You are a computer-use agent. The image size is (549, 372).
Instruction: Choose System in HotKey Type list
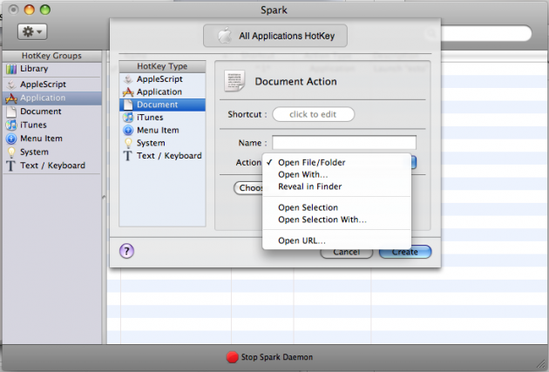[162, 143]
